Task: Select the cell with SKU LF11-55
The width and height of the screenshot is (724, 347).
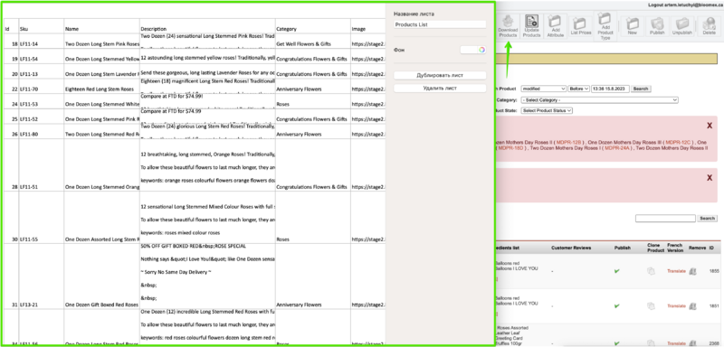Action: coord(41,218)
